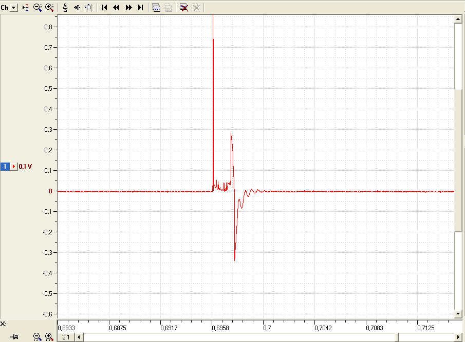Screen dimensions: 465x342
Task: Click the 0,7 time axis label
Action: (x=267, y=328)
